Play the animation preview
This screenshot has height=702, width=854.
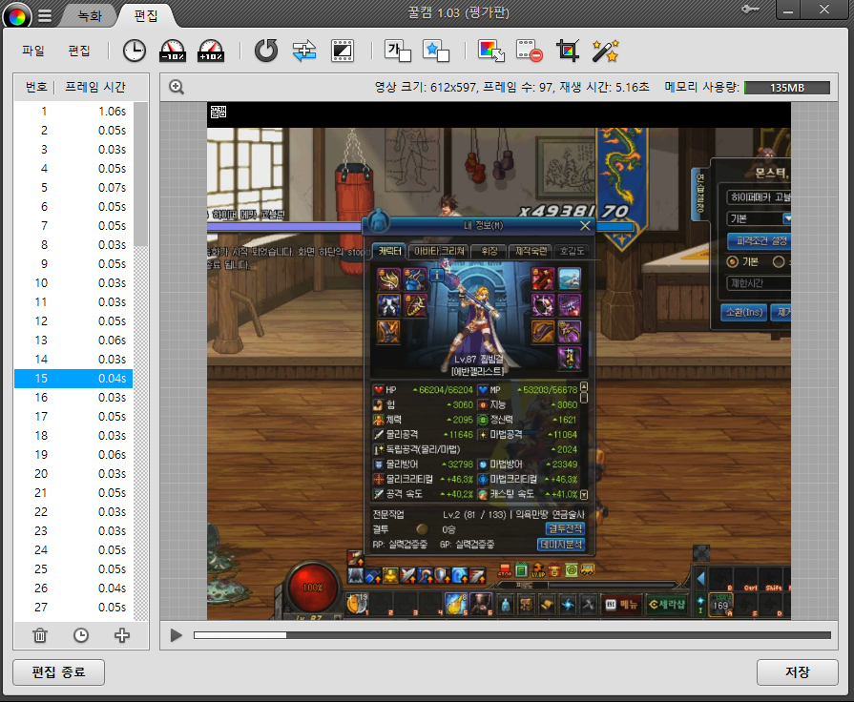(176, 635)
